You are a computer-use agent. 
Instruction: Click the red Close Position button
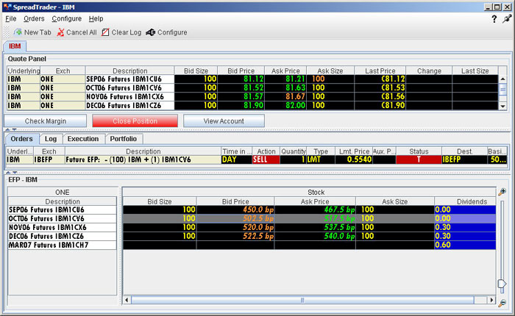click(x=135, y=121)
